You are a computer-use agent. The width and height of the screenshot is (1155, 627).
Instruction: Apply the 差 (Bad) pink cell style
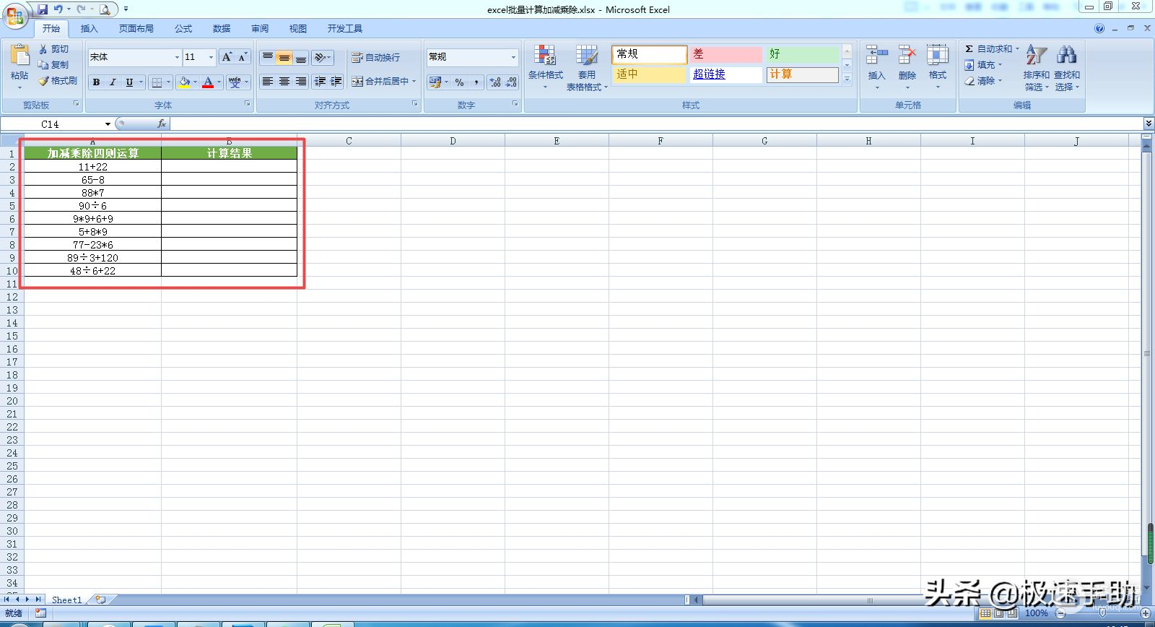pyautogui.click(x=725, y=54)
